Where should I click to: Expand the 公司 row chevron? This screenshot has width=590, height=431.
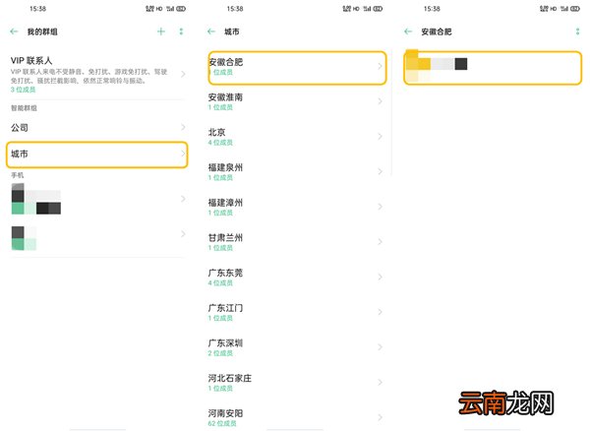(x=183, y=127)
